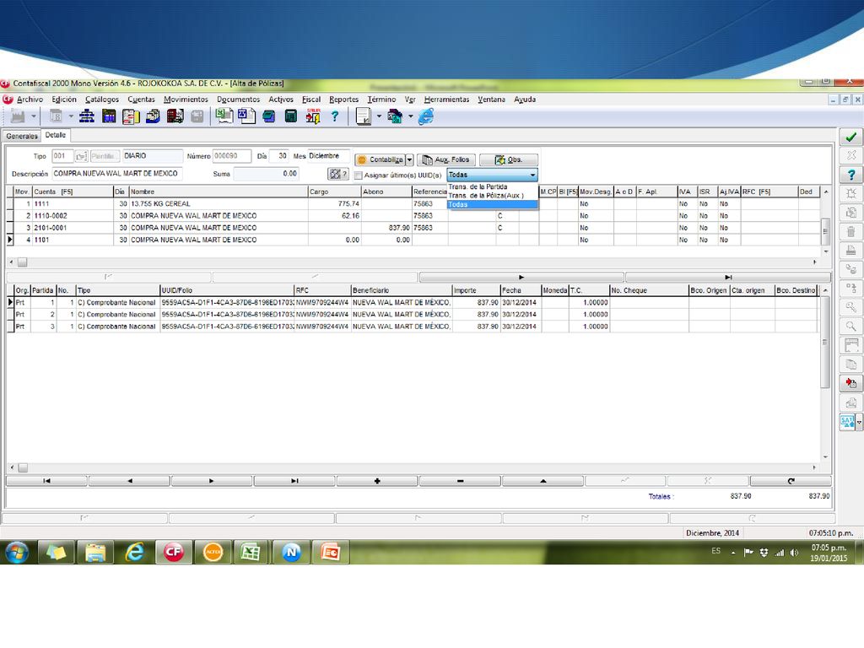Open the Contabiliza button dropdown arrow
This screenshot has height=648, width=864.
pos(409,159)
